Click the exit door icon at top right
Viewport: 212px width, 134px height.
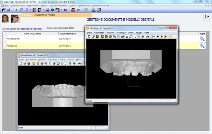coord(207,17)
